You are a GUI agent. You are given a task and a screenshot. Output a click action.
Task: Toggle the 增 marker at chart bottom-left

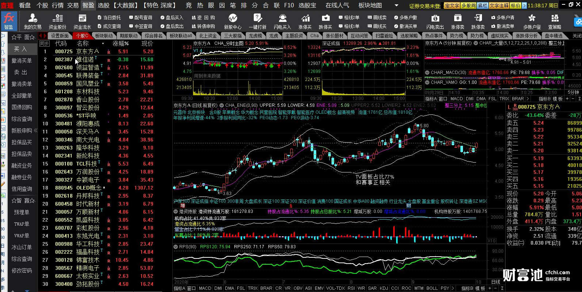point(183,206)
